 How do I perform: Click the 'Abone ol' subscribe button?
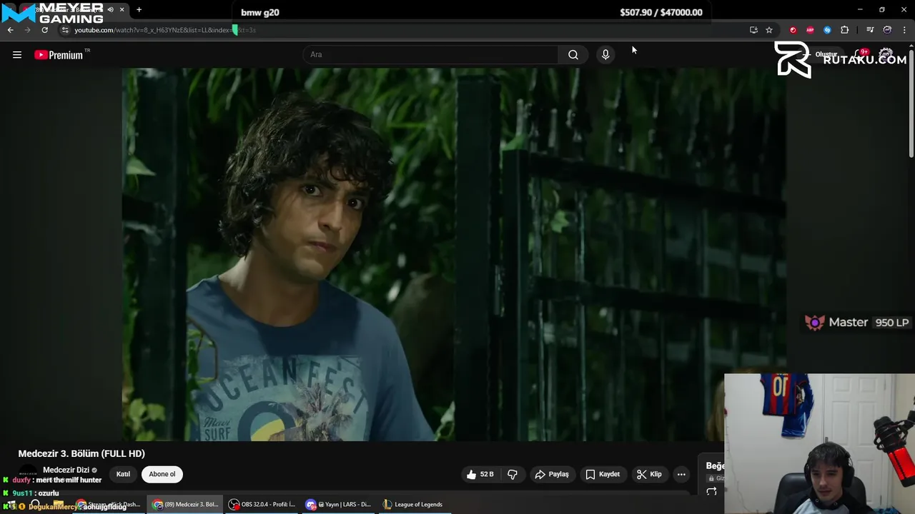coord(162,474)
